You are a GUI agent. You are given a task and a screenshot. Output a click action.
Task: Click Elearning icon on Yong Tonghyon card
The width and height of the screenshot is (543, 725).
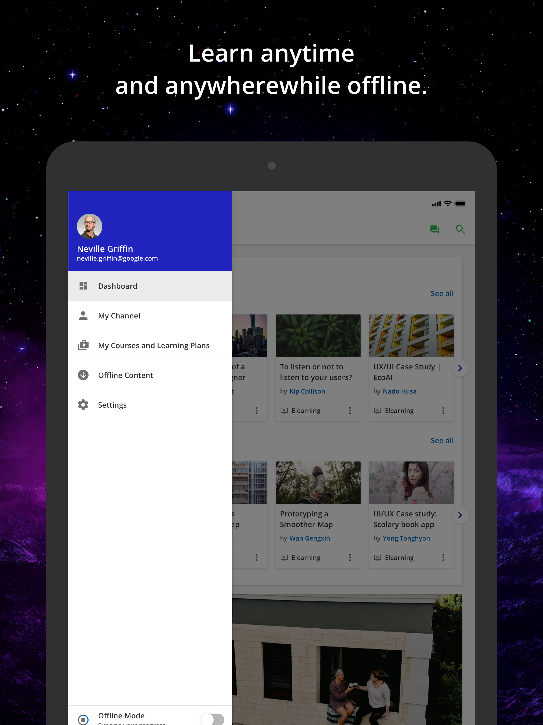pos(378,558)
